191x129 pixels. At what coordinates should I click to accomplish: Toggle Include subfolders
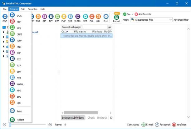(x=73, y=118)
